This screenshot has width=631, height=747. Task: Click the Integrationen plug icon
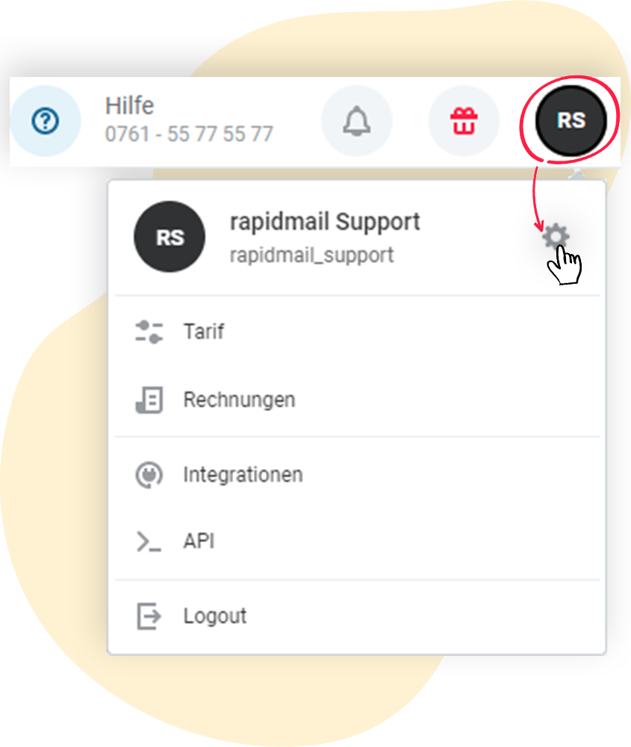pyautogui.click(x=149, y=475)
